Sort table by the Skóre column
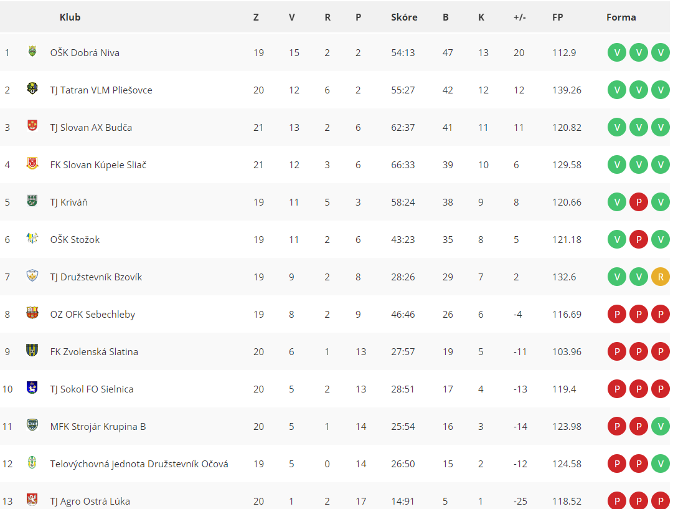Viewport: 673px width, 509px height. coord(404,17)
